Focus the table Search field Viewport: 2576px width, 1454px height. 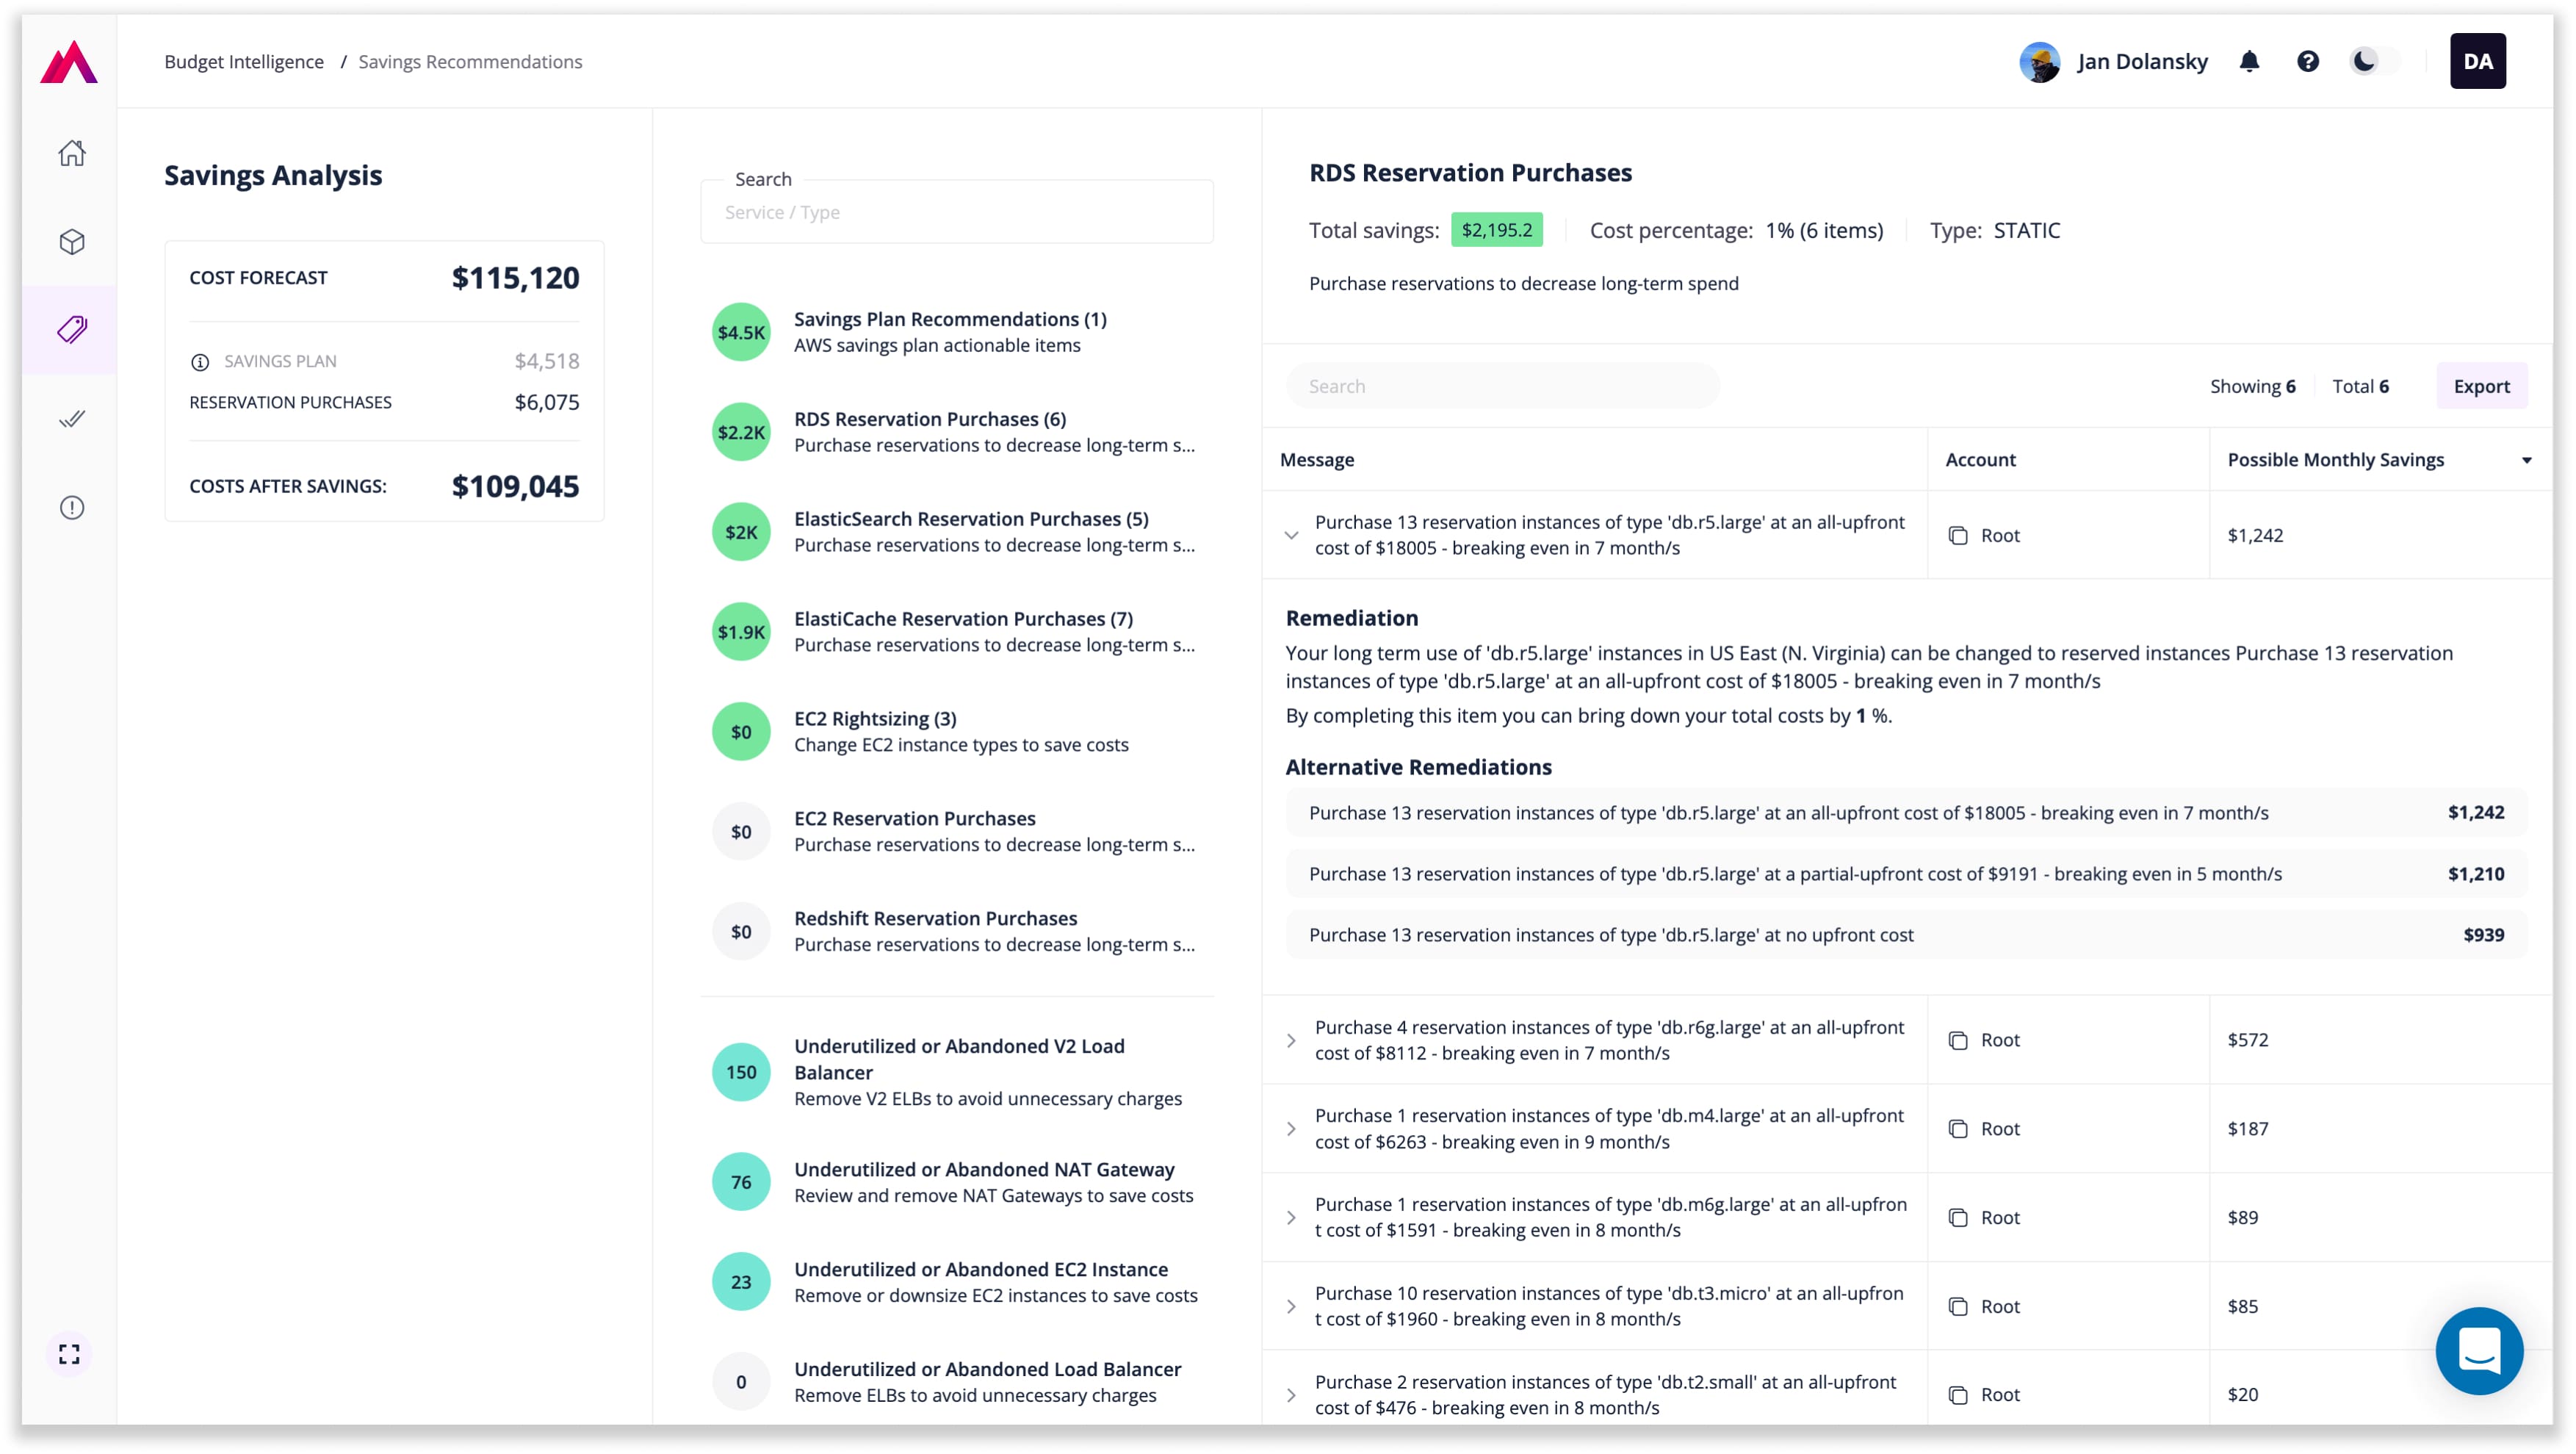[x=1502, y=386]
